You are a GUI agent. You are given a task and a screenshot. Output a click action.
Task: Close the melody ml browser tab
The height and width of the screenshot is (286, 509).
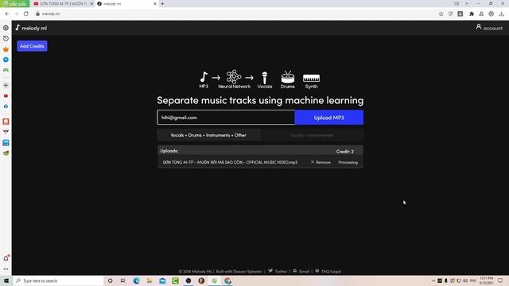[155, 4]
